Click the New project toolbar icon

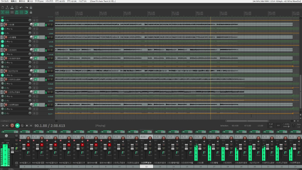tap(3, 8)
